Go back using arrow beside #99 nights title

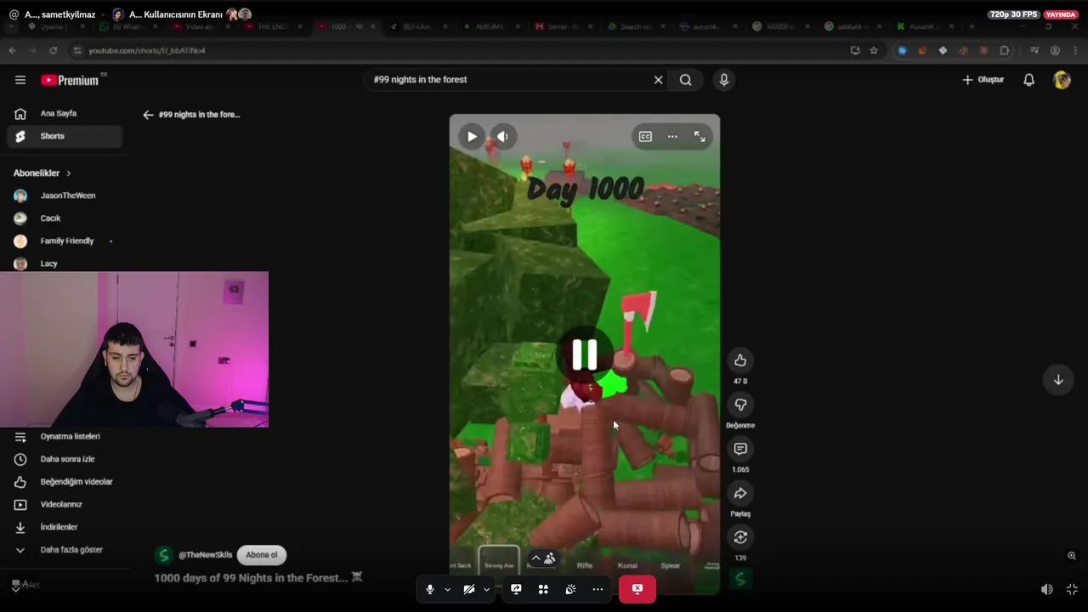click(148, 115)
